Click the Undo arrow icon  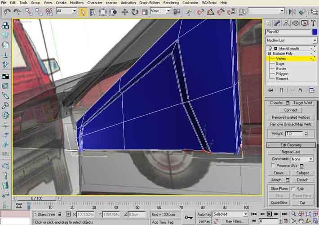point(7,11)
